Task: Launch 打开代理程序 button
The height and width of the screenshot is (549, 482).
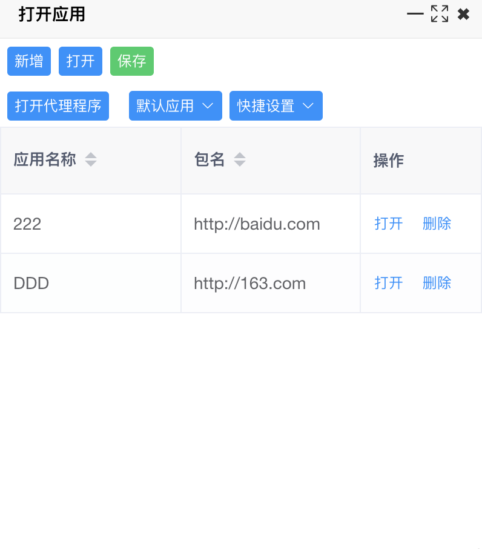Action: (58, 106)
